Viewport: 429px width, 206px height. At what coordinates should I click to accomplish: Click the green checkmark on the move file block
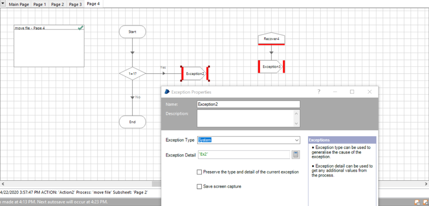(80, 27)
